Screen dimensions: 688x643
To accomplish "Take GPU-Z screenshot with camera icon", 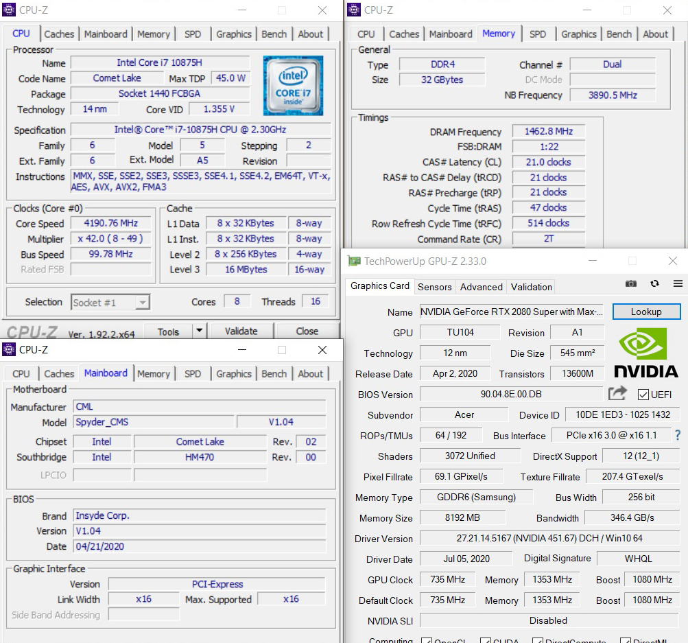I will pos(630,283).
